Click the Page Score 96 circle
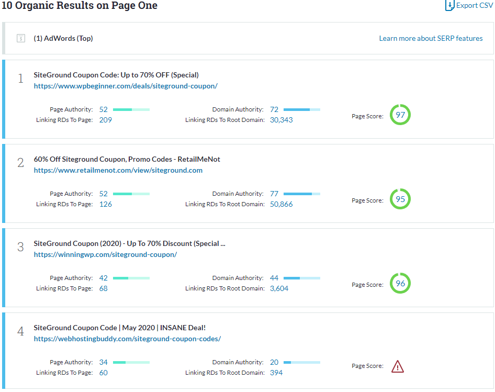Image resolution: width=495 pixels, height=392 pixels. (400, 283)
